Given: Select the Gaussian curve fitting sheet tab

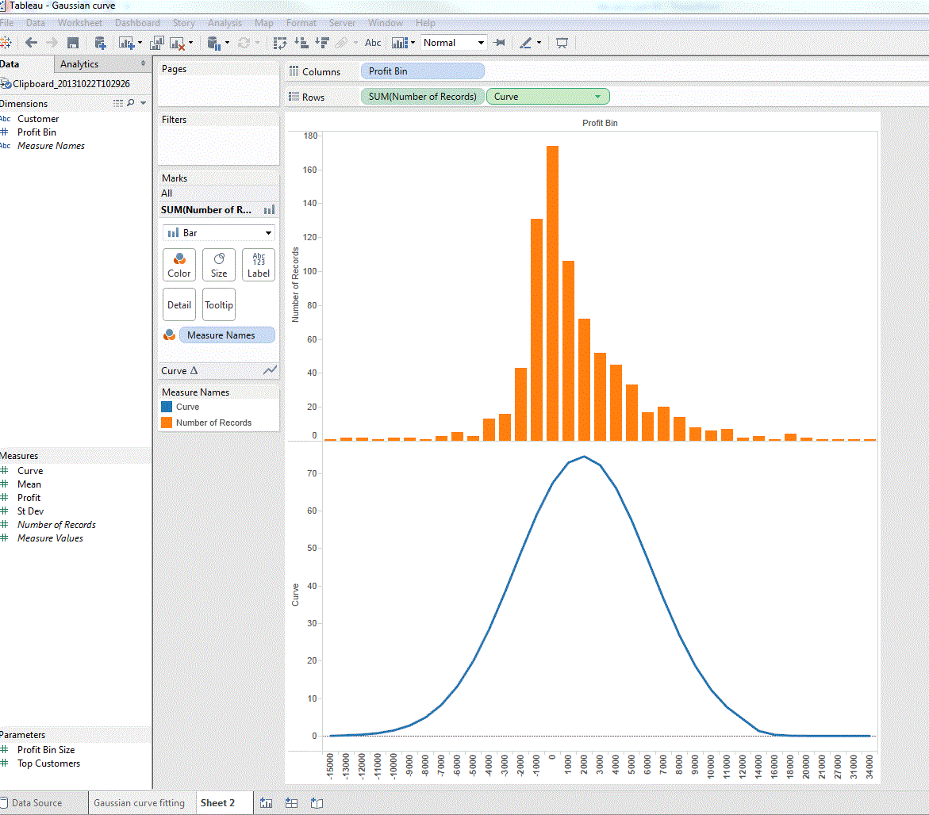Looking at the screenshot, I should (141, 802).
